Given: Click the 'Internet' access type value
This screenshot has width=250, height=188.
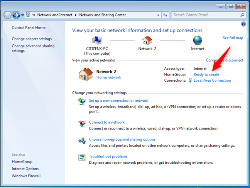Looking at the screenshot, I should [x=200, y=69].
